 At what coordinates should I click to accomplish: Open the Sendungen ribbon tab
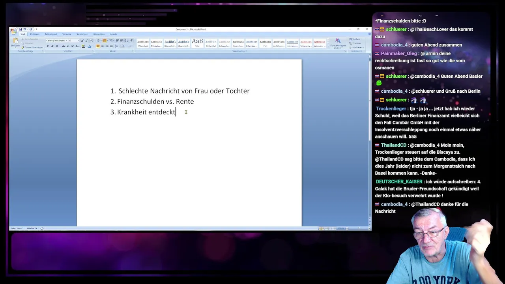pyautogui.click(x=82, y=34)
